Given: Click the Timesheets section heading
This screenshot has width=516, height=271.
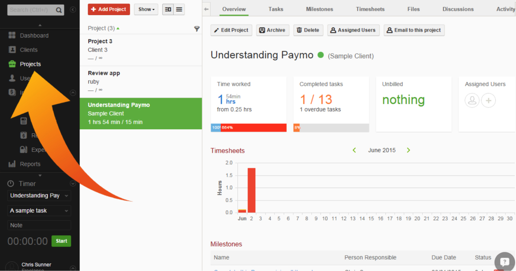Looking at the screenshot, I should [228, 151].
